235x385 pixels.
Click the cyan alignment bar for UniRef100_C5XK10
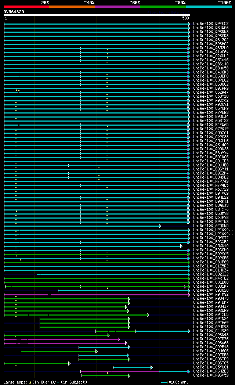pos(93,246)
